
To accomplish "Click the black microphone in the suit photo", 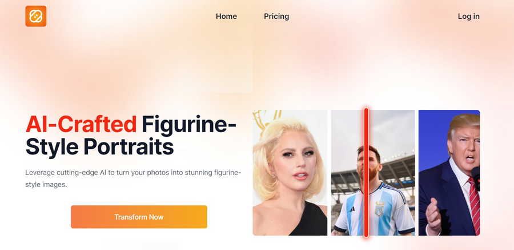I will click(x=476, y=178).
